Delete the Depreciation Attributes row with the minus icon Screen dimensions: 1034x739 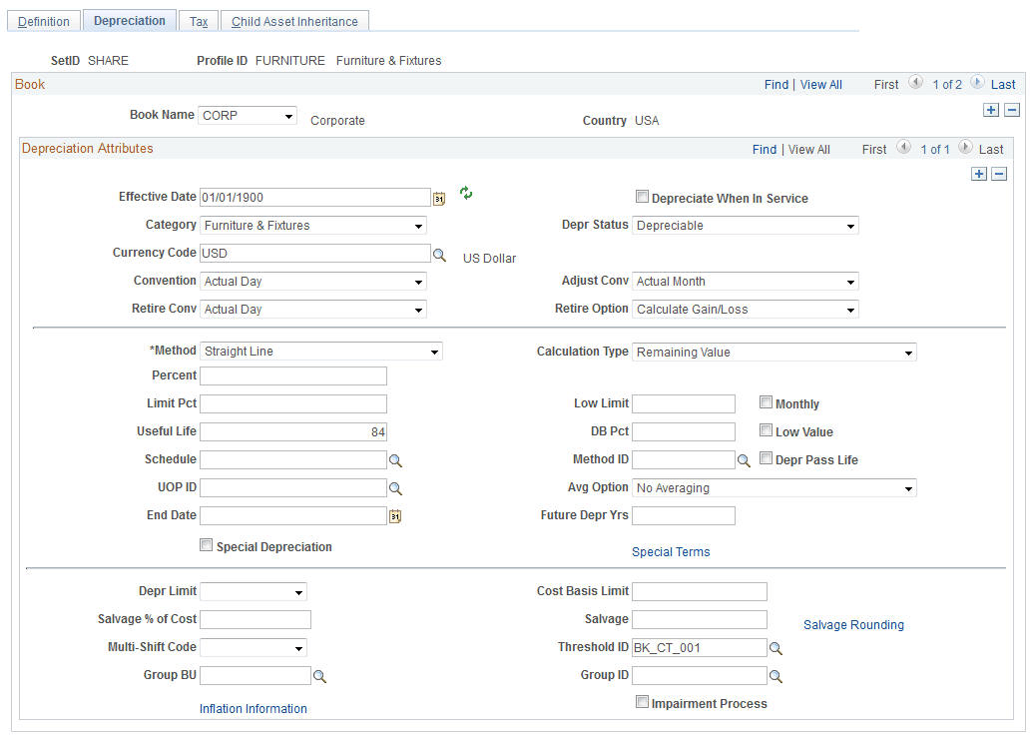pos(1000,174)
